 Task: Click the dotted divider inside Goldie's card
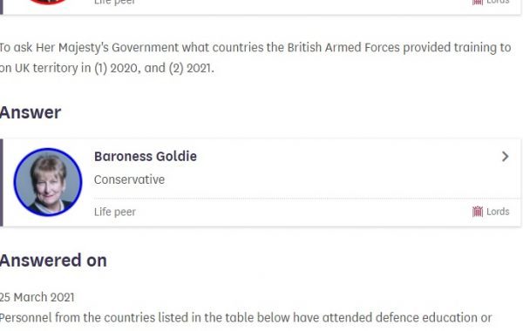[x=308, y=199]
